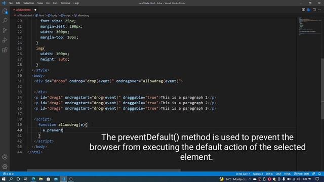The width and height of the screenshot is (324, 182).
Task: Click Ln 40, Col 17 in status bar
Action: 243,174
